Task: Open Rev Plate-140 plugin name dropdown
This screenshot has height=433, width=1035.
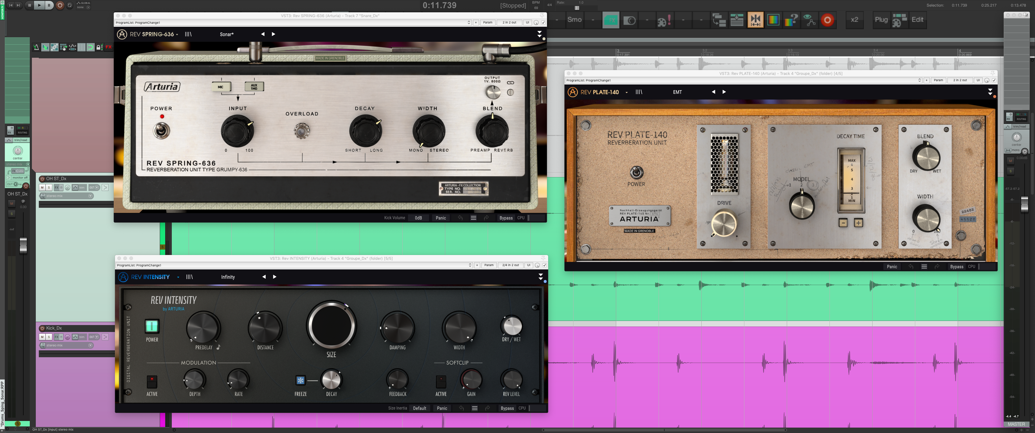Action: (x=626, y=92)
